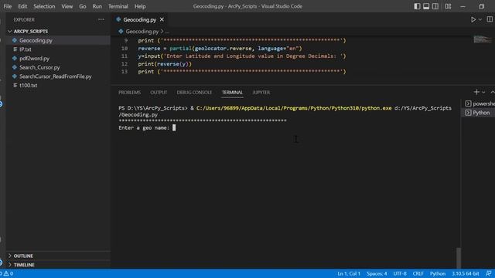This screenshot has height=278, width=495.
Task: Open problems via warnings count in status bar
Action: coord(9,273)
